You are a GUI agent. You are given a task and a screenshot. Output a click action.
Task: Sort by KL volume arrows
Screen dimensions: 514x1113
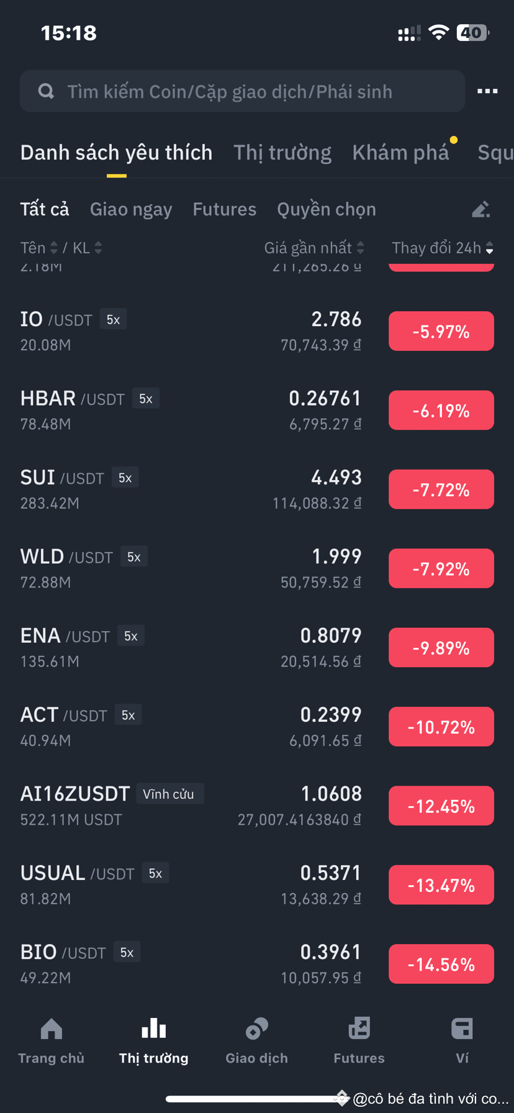[98, 248]
